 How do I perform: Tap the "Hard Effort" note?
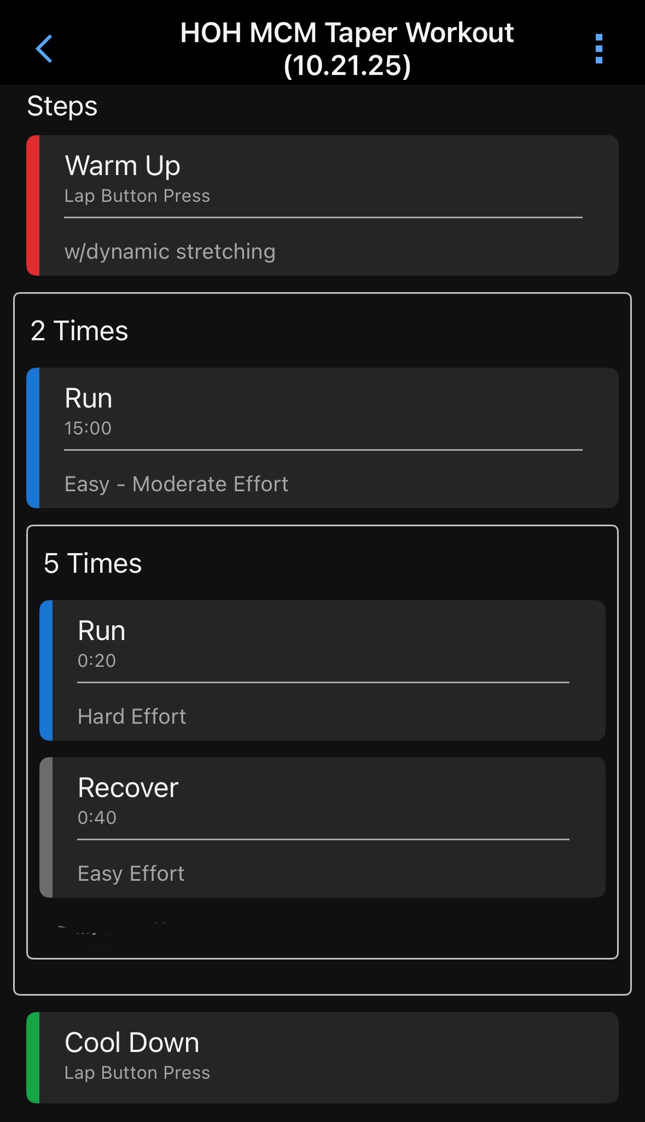[x=132, y=717]
